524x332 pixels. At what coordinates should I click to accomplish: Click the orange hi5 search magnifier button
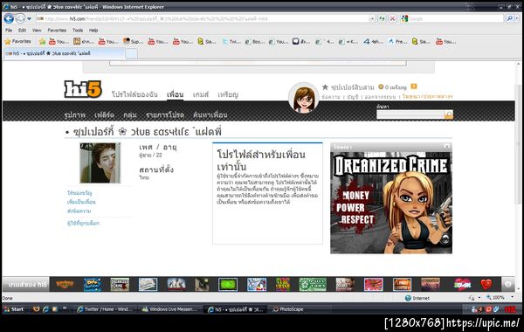point(449,114)
